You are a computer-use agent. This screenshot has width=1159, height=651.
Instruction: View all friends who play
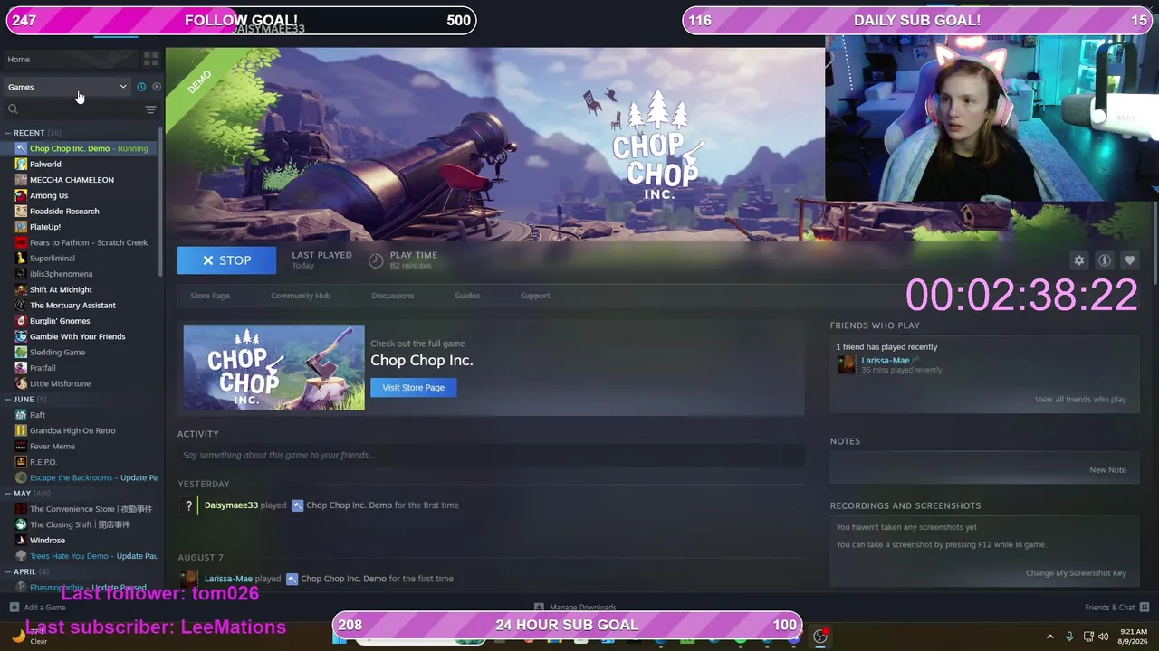click(x=1080, y=400)
